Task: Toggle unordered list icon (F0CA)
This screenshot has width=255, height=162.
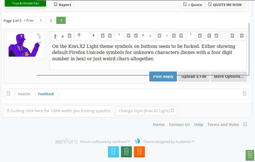Action: coord(129,36)
